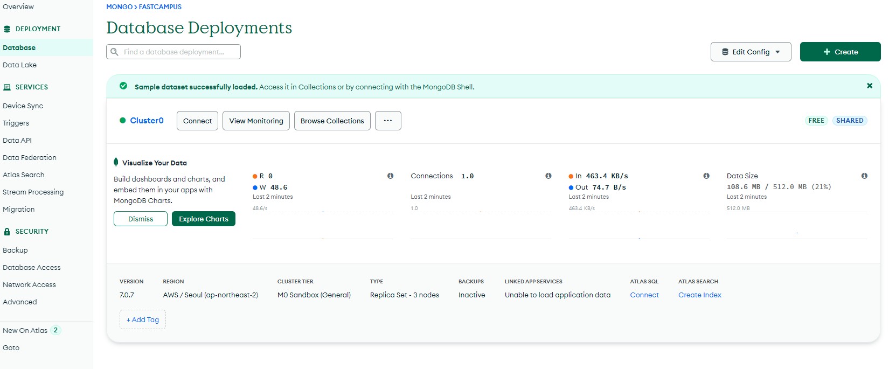889x369 pixels.
Task: Go to MONGO breadcrumb
Action: (x=119, y=7)
